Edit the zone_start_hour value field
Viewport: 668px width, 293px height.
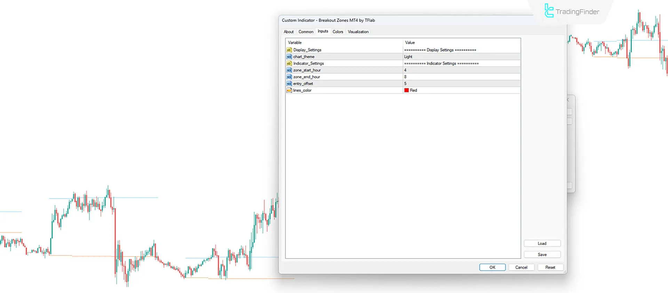click(461, 70)
